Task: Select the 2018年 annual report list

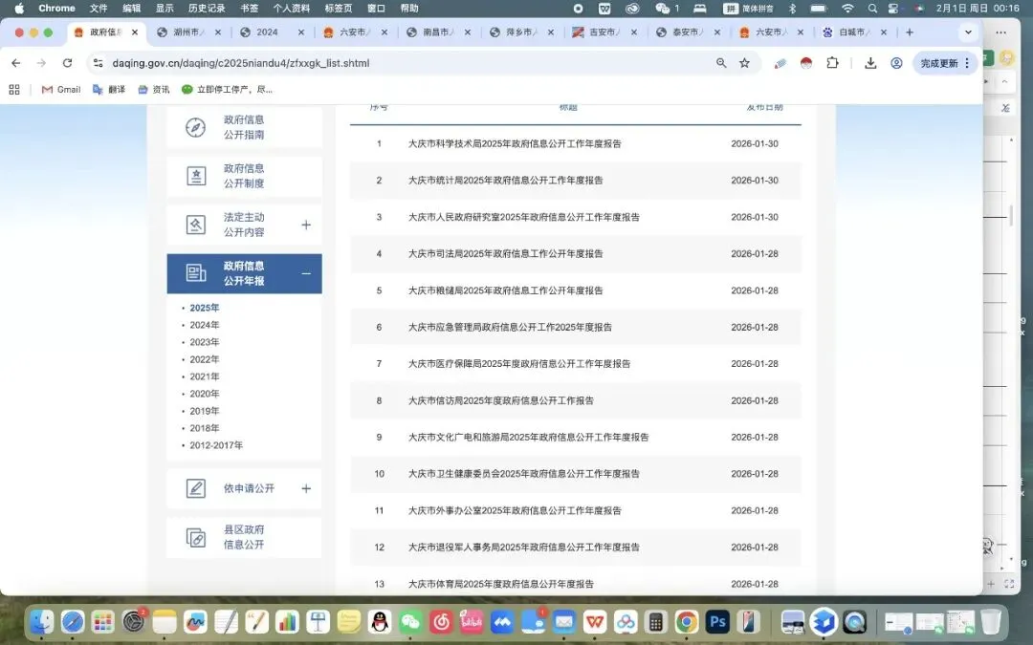Action: tap(205, 428)
